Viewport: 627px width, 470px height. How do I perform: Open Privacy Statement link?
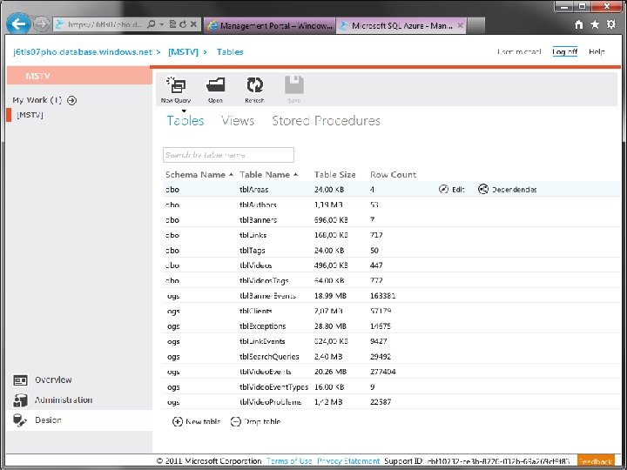tap(348, 460)
